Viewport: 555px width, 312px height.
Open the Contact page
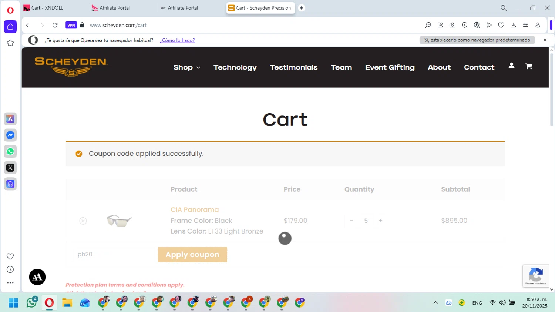[479, 67]
